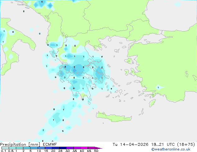The height and width of the screenshot is (152, 197).
Task: Click the over-50 mm arrow legend tip
Action: [x=98, y=148]
